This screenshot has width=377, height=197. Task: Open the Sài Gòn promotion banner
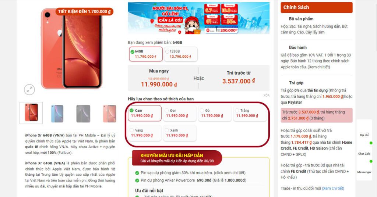pyautogui.click(x=198, y=18)
